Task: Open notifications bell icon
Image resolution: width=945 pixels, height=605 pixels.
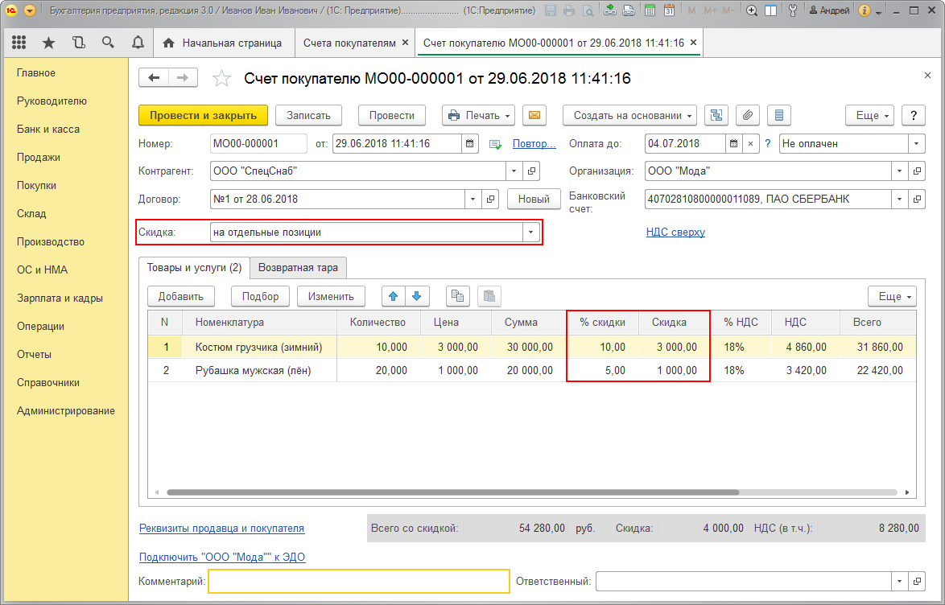Action: [x=138, y=42]
